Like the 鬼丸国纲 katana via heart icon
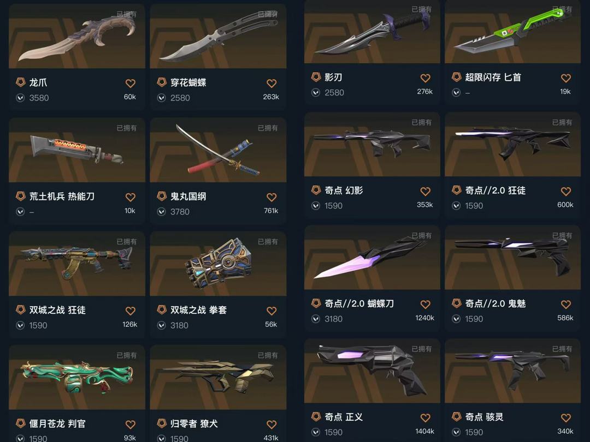The height and width of the screenshot is (442, 590). (x=272, y=197)
